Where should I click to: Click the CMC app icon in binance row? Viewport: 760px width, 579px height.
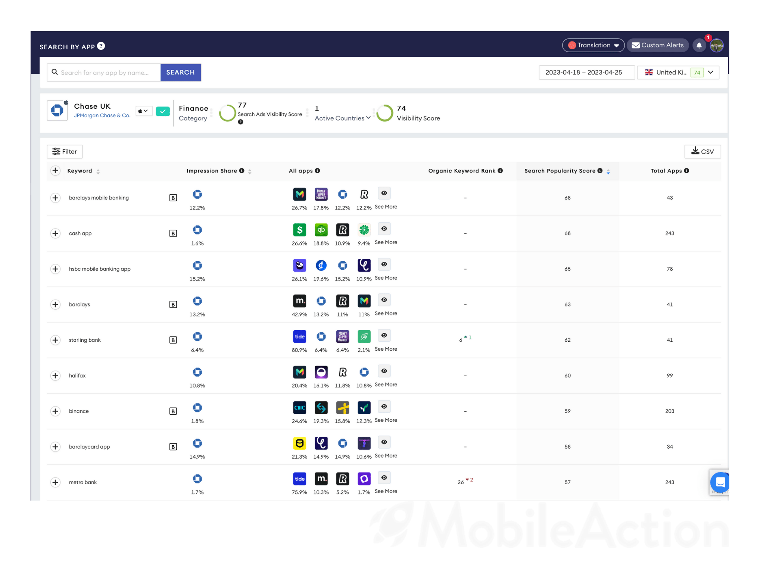point(299,408)
